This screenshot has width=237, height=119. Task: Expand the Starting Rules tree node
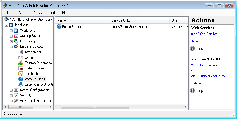point(11,36)
